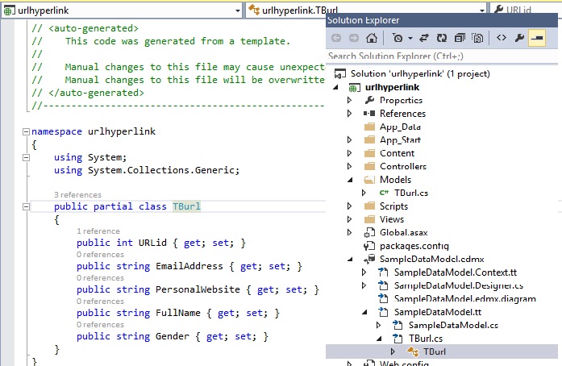The width and height of the screenshot is (562, 366).
Task: Click the urlhyperlink project globe icon
Action: [x=355, y=88]
